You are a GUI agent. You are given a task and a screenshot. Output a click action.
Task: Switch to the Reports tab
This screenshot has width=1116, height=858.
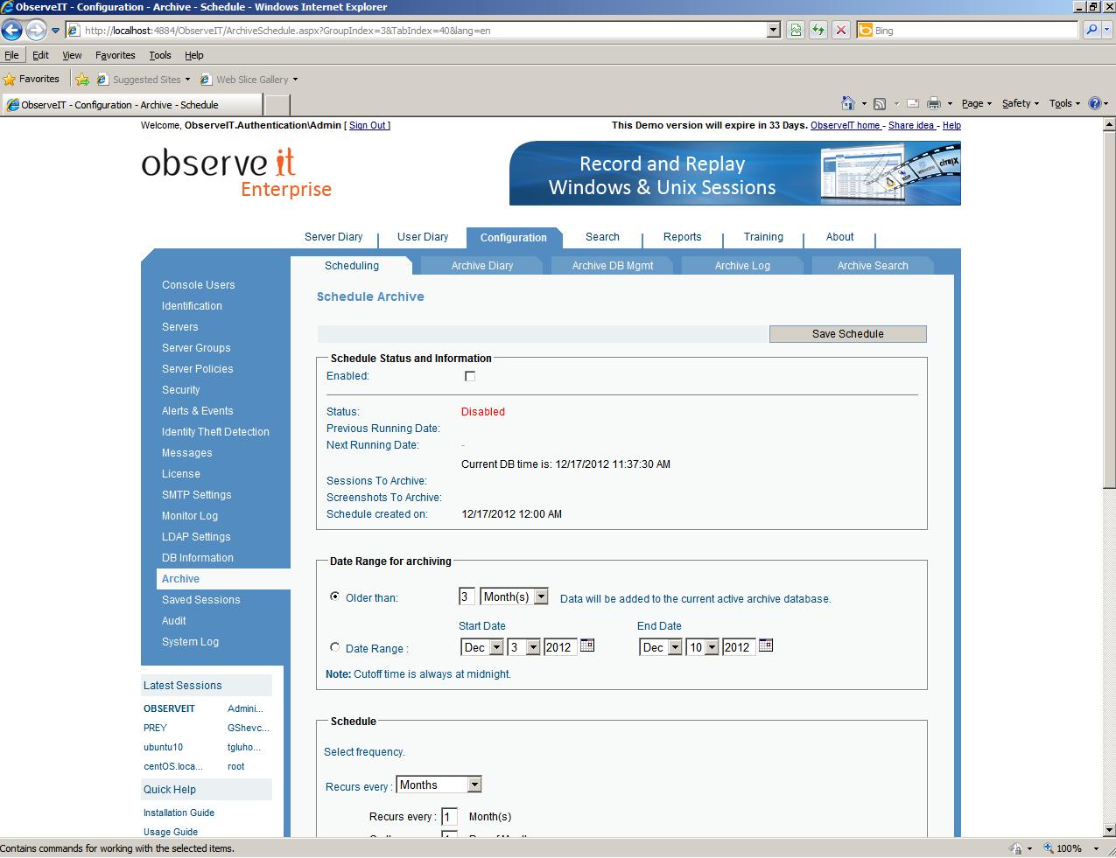coord(683,237)
